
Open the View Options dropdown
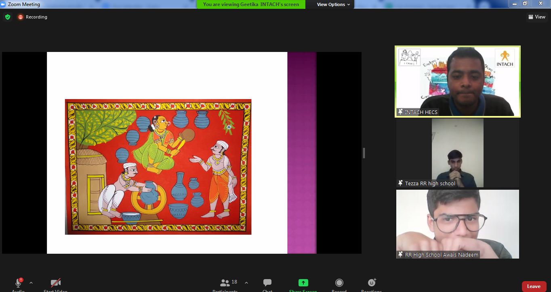(333, 4)
